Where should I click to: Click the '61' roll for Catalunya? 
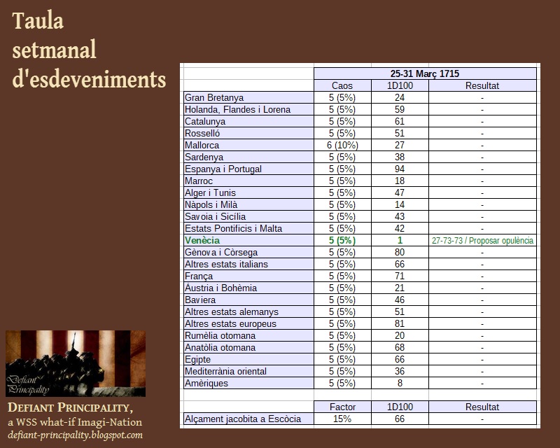pos(400,122)
